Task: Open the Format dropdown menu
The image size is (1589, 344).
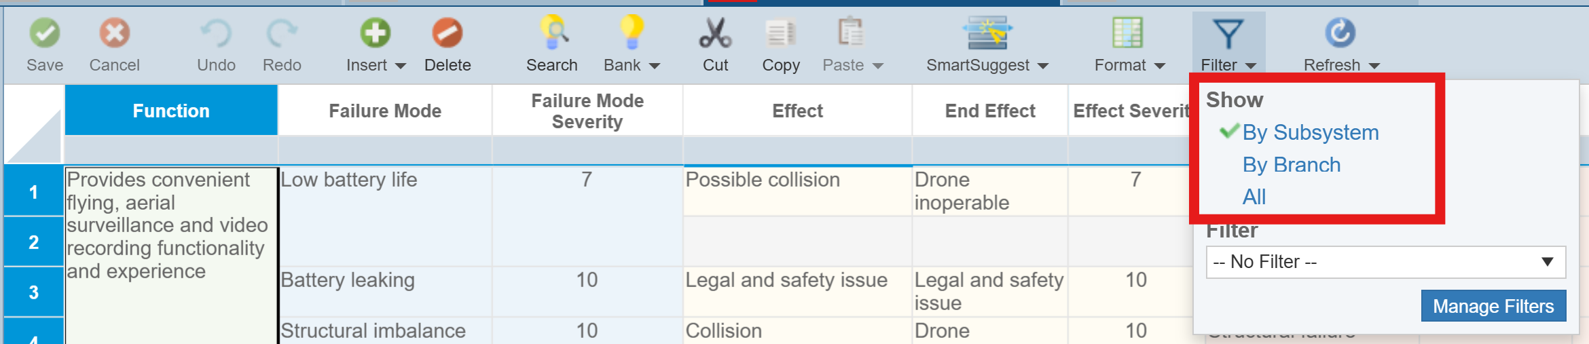Action: coord(1159,66)
